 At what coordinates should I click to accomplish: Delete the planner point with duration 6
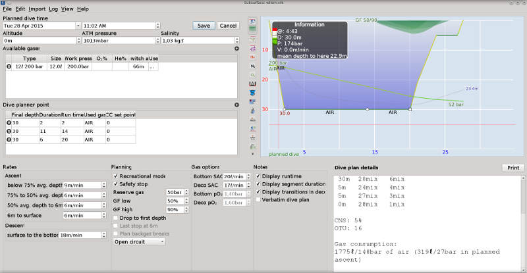pyautogui.click(x=9, y=140)
